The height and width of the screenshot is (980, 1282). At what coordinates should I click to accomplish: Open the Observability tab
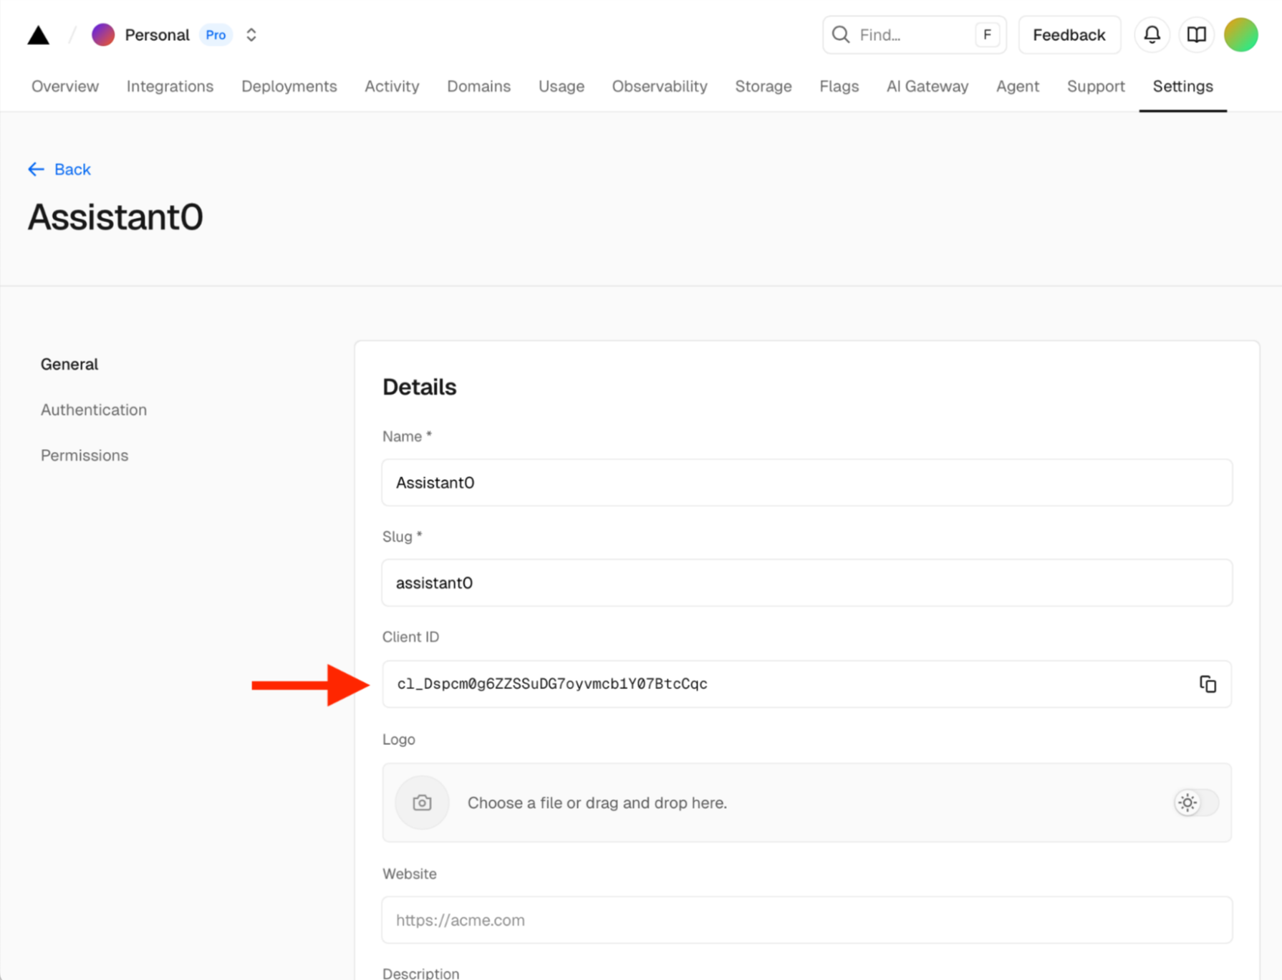click(660, 87)
